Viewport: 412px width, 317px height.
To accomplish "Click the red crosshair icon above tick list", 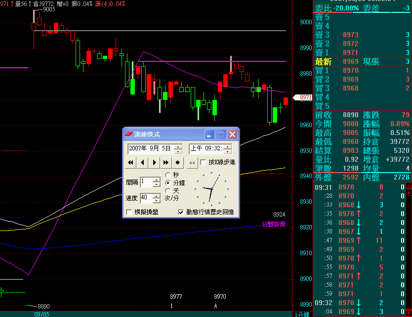I will point(409,185).
